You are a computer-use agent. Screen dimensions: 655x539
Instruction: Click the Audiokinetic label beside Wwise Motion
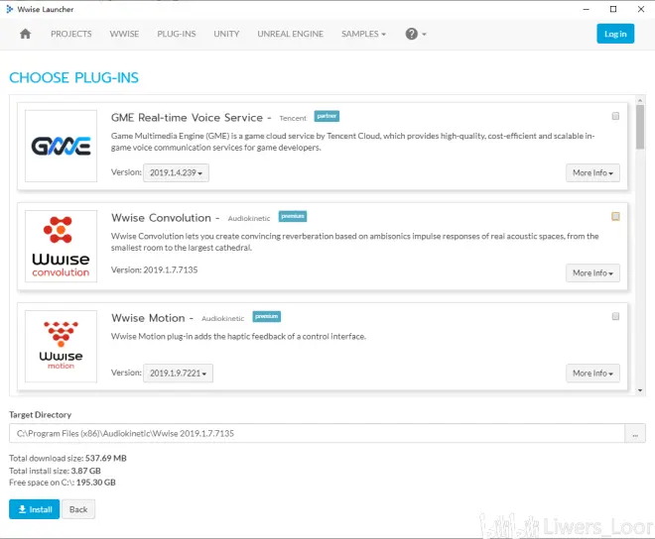click(223, 319)
